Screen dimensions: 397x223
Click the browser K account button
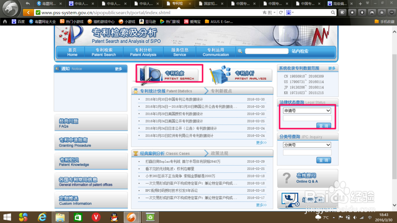[342, 12]
